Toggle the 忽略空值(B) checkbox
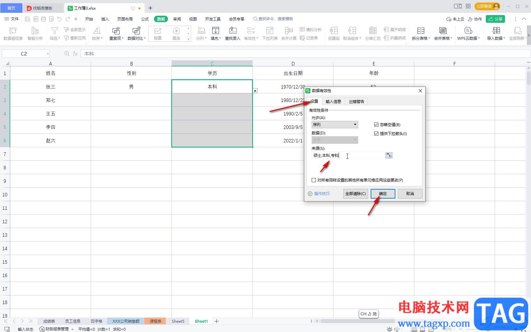The image size is (531, 332). (x=376, y=124)
